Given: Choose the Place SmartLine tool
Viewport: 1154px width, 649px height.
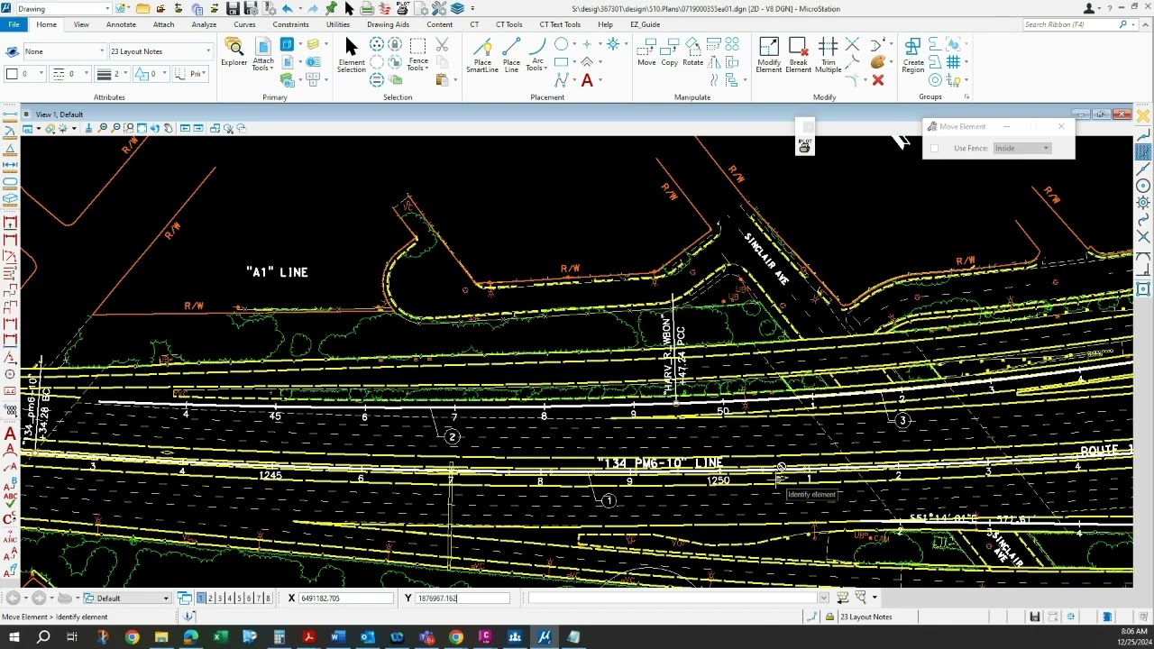Looking at the screenshot, I should click(482, 54).
